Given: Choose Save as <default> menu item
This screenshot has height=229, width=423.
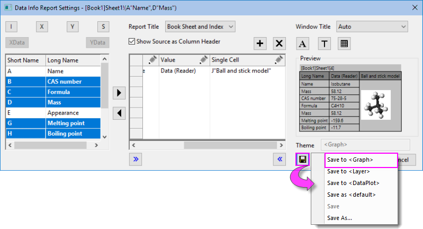Looking at the screenshot, I should click(361, 195).
